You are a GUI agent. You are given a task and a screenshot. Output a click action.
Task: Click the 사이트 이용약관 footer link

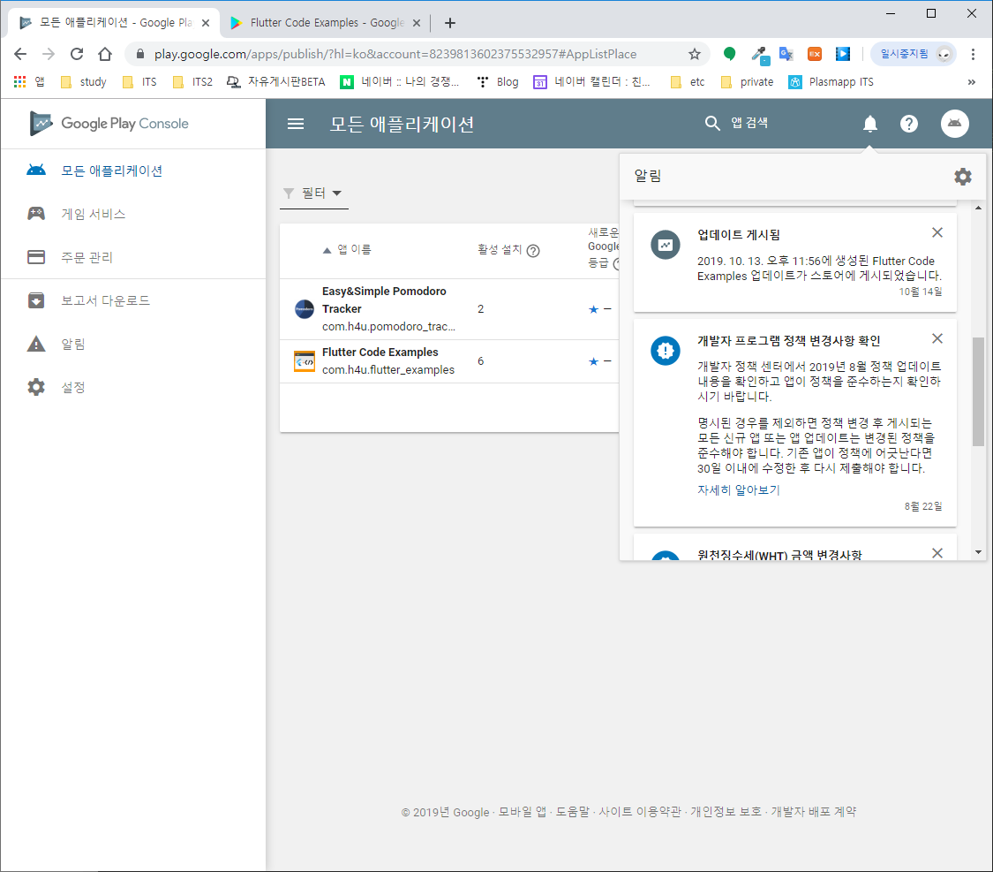click(640, 811)
